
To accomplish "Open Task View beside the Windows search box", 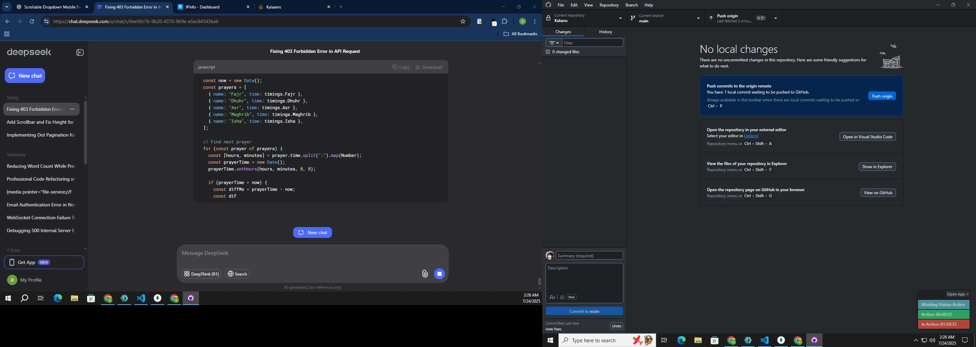I will coord(664,341).
